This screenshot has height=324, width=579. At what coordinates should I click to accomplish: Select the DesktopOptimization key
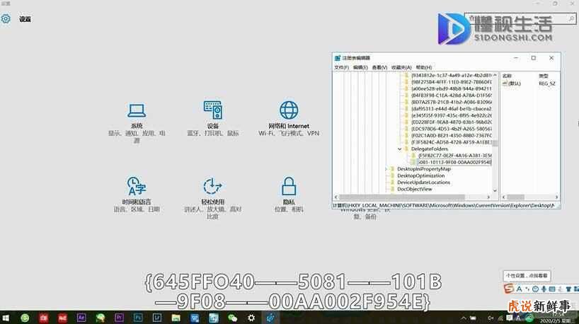(x=420, y=175)
